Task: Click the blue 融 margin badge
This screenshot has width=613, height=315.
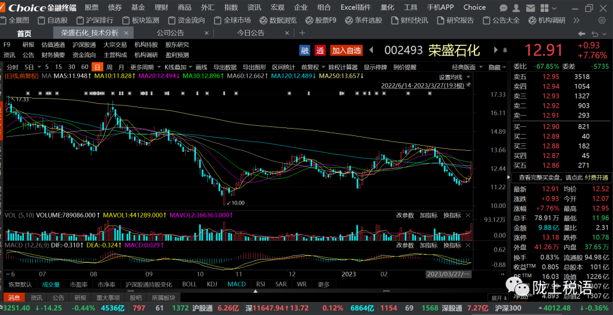Action: point(305,50)
